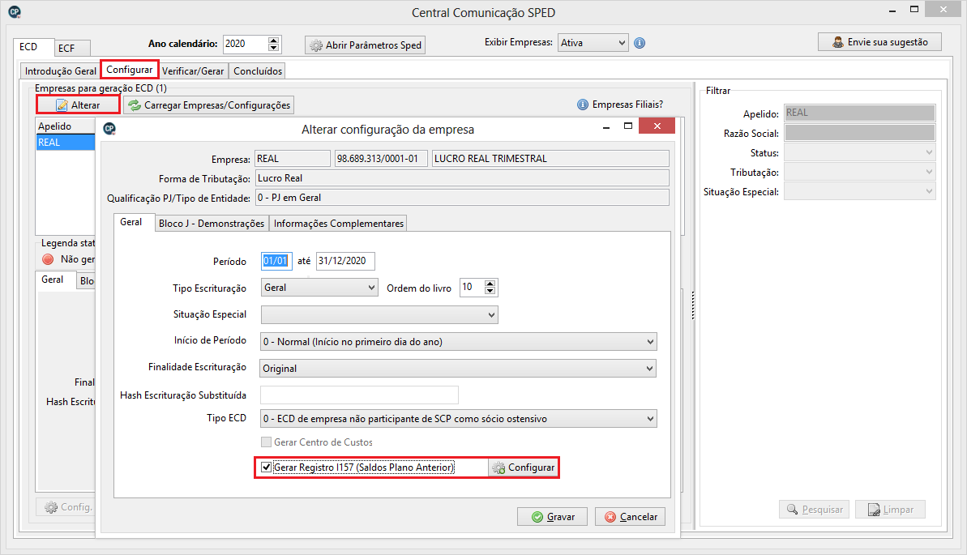Click the Alterar button
Screen dimensions: 967x555
tap(78, 105)
